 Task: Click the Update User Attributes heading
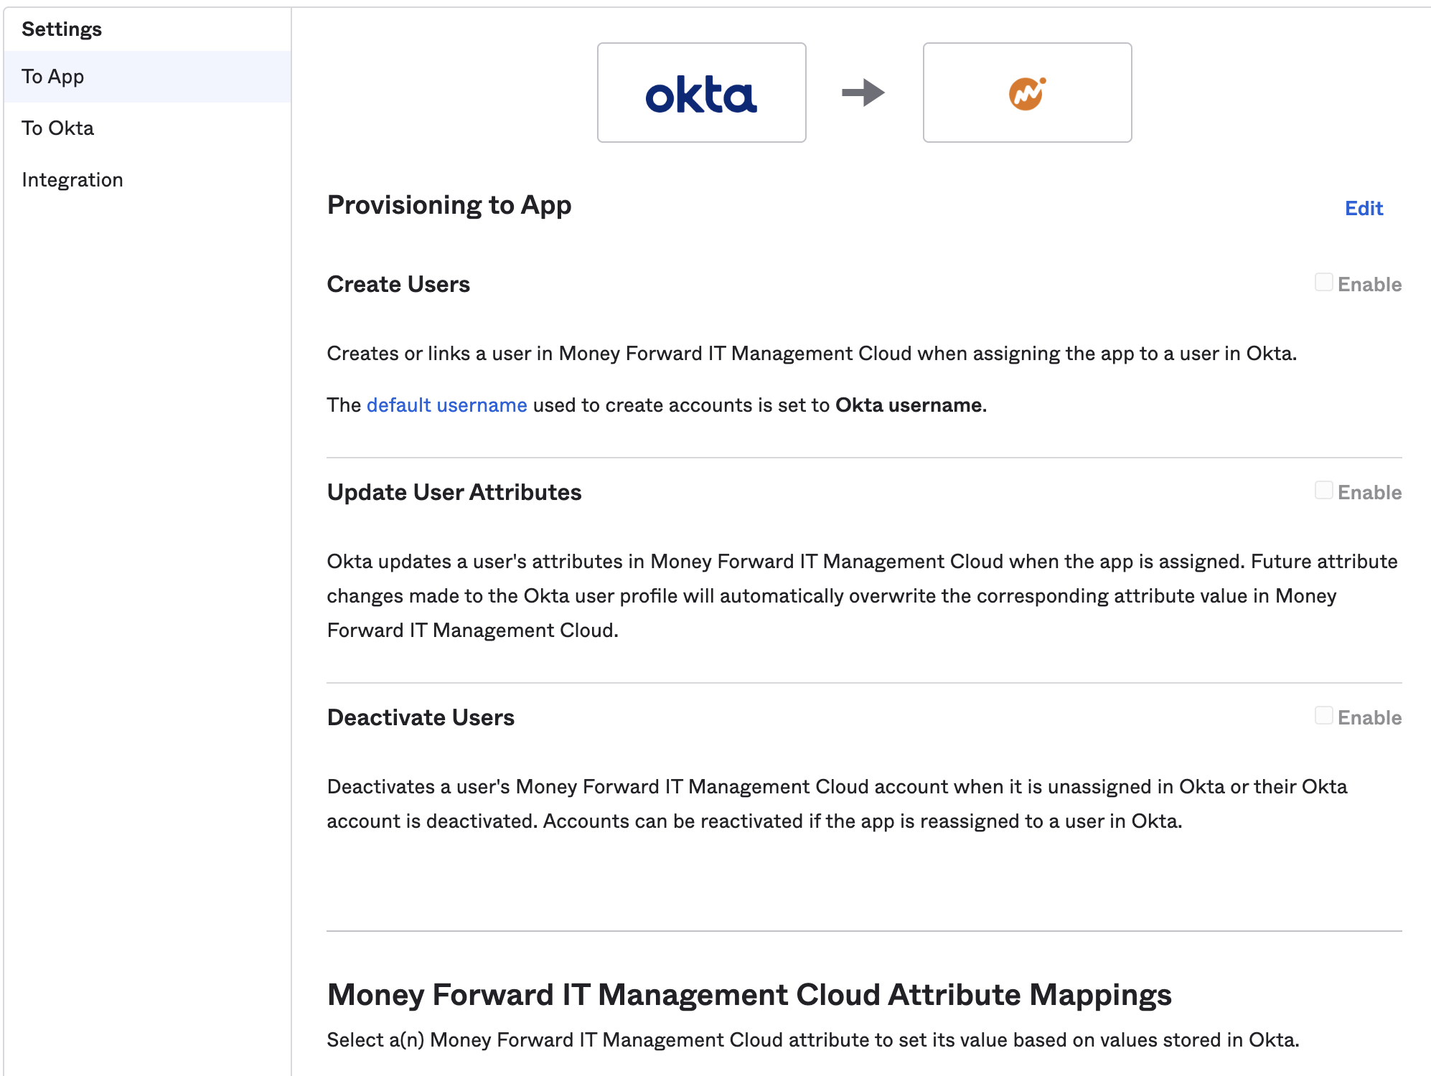pos(454,492)
